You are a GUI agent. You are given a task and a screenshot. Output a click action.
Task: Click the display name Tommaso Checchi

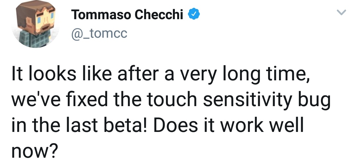coord(127,15)
